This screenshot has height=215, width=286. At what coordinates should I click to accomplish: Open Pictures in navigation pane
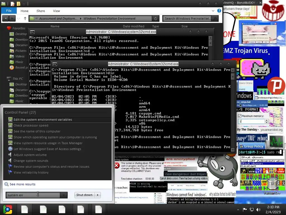pos(21,51)
